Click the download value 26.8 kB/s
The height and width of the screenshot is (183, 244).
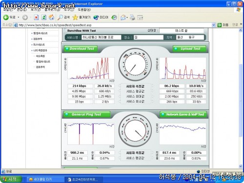point(104,86)
